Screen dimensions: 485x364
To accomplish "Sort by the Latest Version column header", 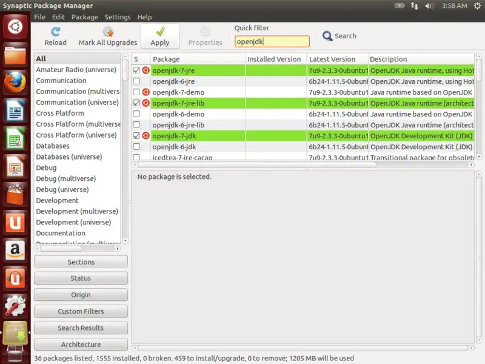I will (x=337, y=59).
